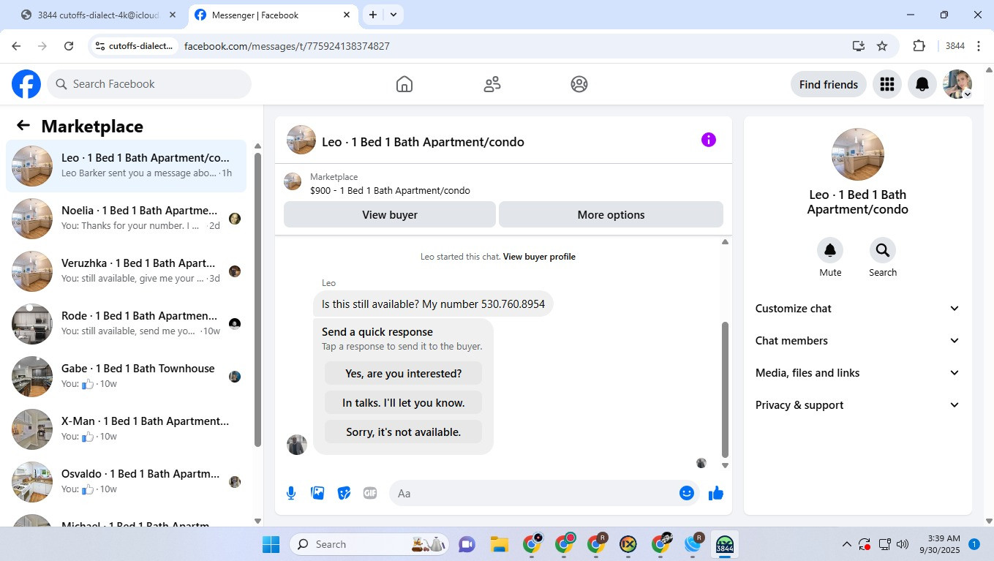Image resolution: width=994 pixels, height=561 pixels.
Task: Open the Windows Start menu
Action: [271, 544]
